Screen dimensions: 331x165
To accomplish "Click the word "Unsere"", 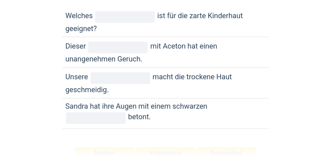I will tap(77, 77).
